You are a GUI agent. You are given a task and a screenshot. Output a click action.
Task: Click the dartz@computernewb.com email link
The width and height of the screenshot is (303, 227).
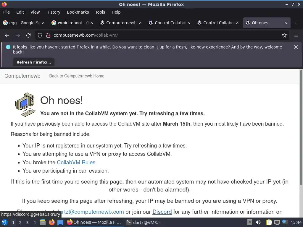(90, 212)
